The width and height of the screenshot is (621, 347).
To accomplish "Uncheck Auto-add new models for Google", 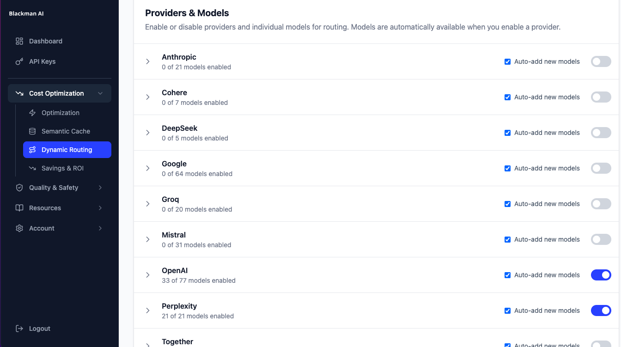I will 507,168.
